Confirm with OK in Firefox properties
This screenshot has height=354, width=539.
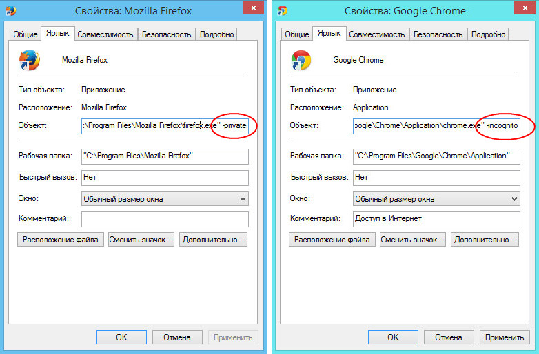(121, 337)
